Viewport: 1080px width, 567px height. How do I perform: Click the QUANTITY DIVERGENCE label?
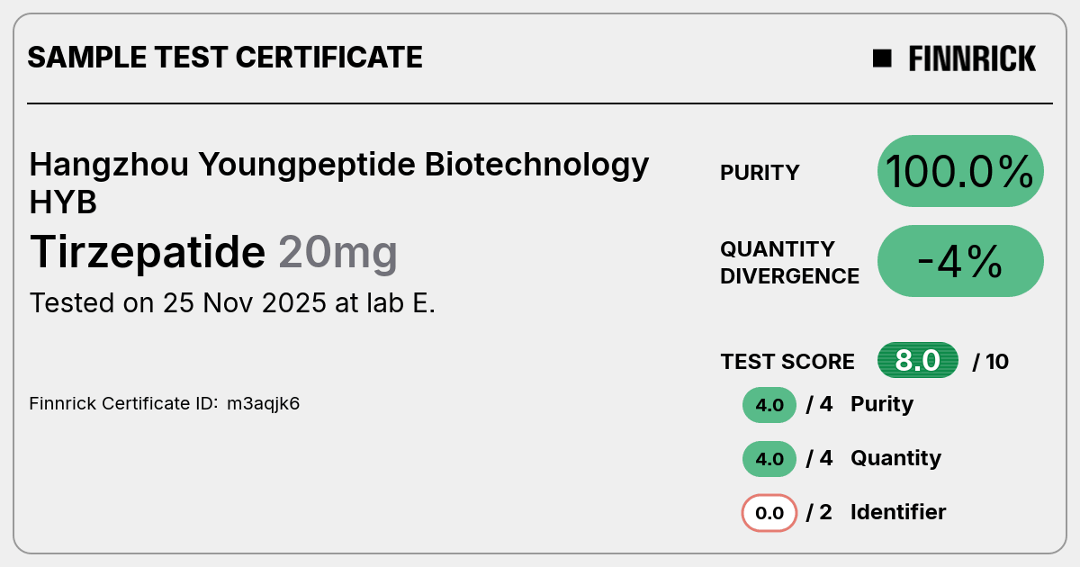[789, 262]
